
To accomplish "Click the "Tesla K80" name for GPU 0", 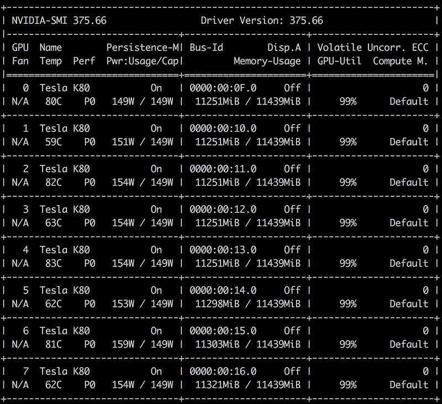I will pos(65,88).
